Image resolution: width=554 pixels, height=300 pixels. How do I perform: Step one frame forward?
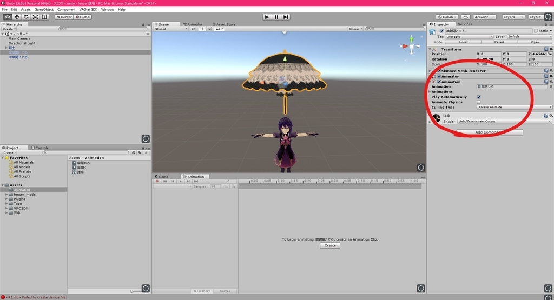pyautogui.click(x=286, y=17)
